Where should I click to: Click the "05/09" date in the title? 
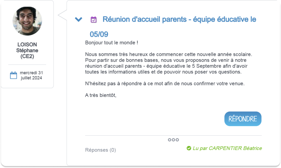[x=99, y=35]
